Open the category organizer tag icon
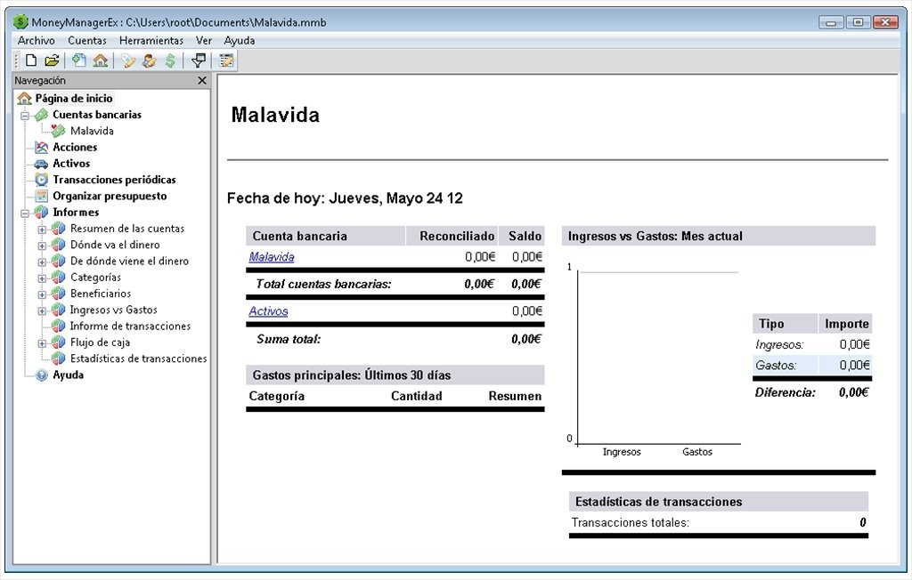The height and width of the screenshot is (580, 912). tap(128, 60)
